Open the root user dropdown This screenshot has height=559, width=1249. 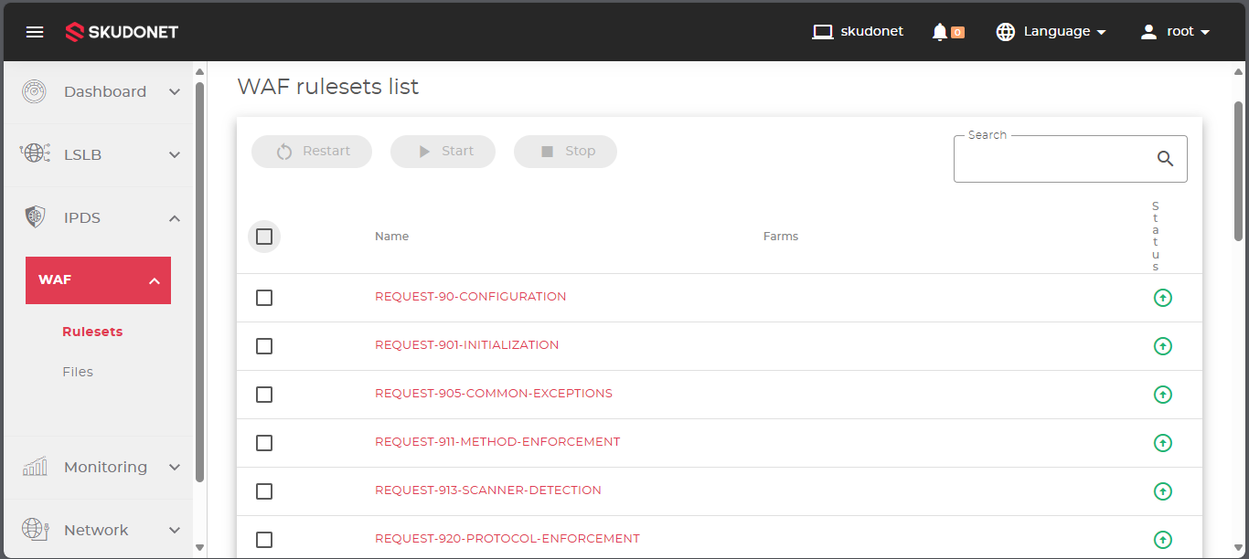[1176, 32]
